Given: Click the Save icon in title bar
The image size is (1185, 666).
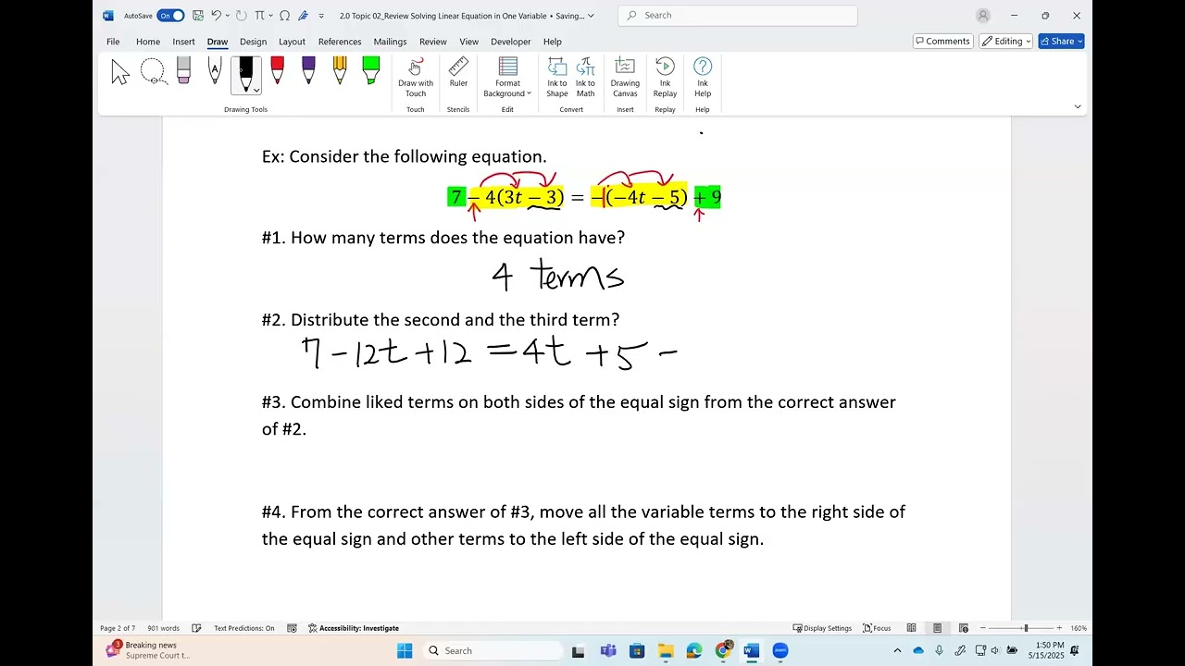Looking at the screenshot, I should [x=198, y=16].
